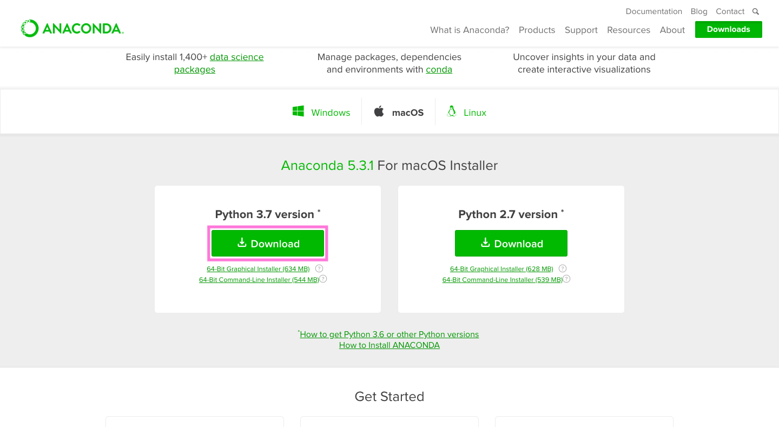This screenshot has height=427, width=779.
Task: Click help icon beside 539 MB installer
Action: 566,279
